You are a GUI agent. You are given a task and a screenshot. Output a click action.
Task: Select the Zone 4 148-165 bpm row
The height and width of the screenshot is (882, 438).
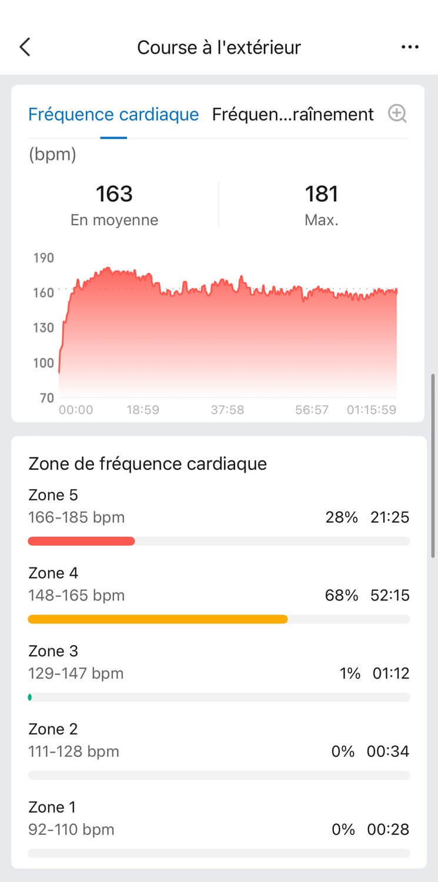click(76, 595)
